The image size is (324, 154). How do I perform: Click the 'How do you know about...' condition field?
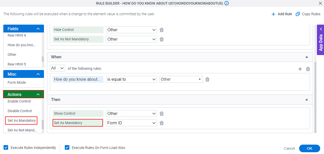point(78,79)
